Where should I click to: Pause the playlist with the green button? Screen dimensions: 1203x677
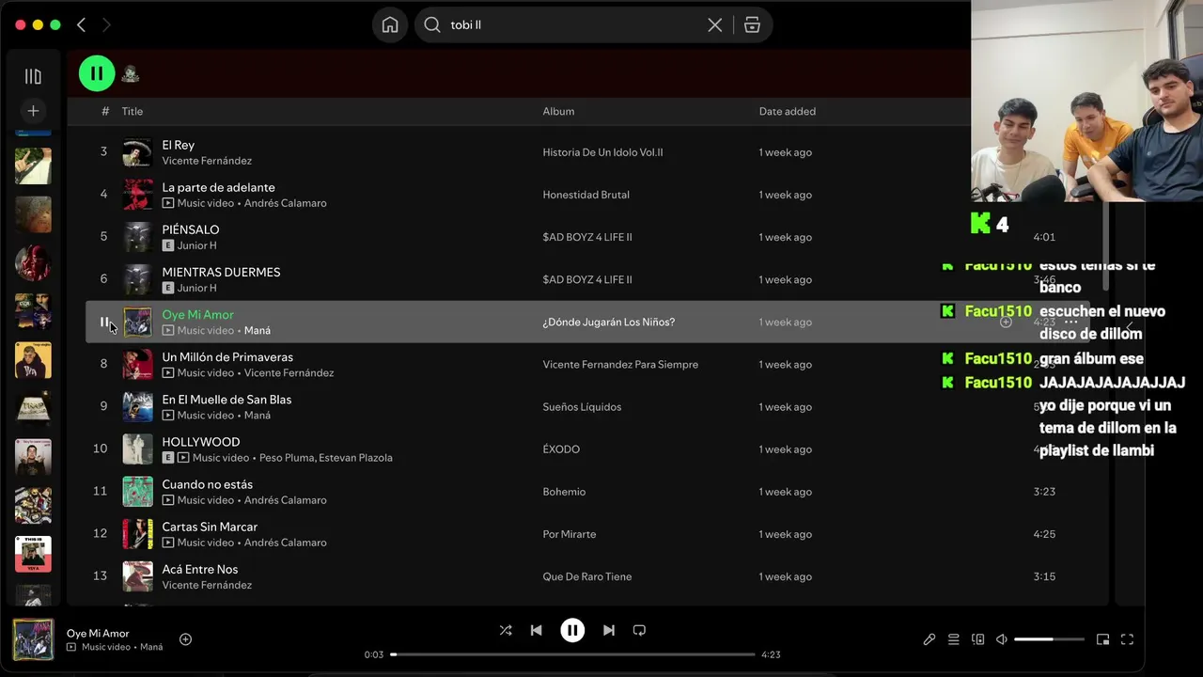coord(97,73)
